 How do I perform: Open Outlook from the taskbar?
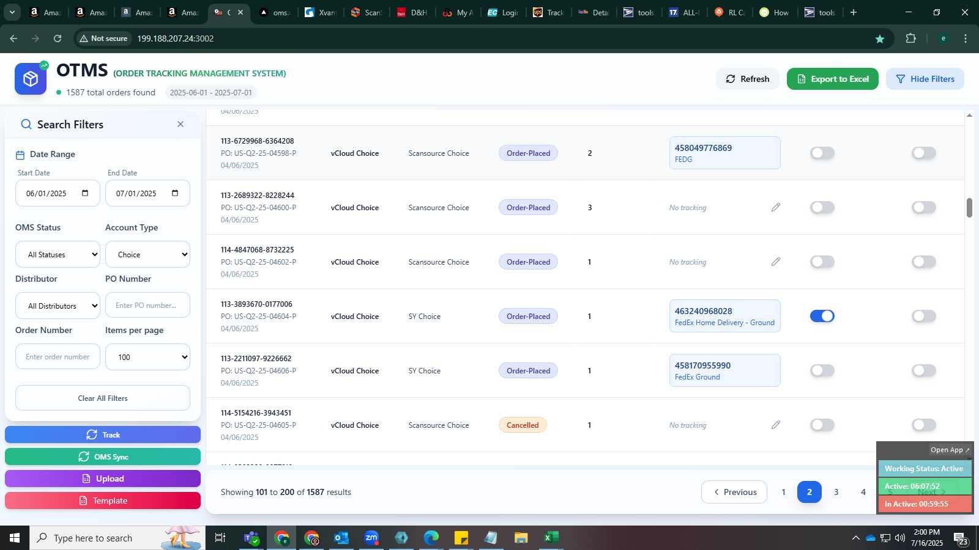pos(341,538)
